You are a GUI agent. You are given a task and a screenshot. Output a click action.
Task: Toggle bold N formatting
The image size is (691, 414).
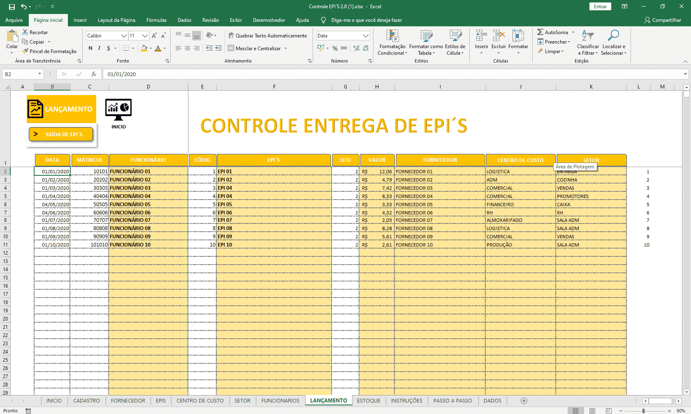pos(90,48)
